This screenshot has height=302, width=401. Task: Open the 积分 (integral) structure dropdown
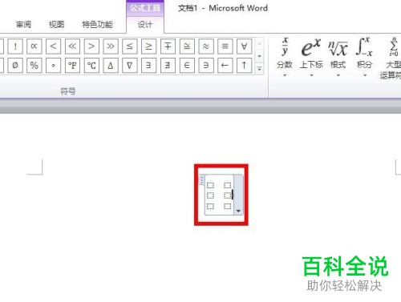[x=365, y=58]
